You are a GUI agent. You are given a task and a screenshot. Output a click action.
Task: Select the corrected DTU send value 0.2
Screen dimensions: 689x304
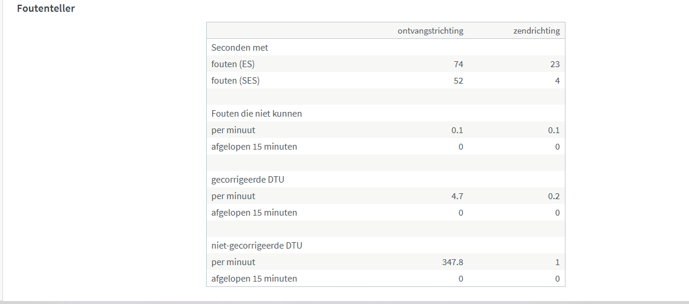tap(554, 196)
